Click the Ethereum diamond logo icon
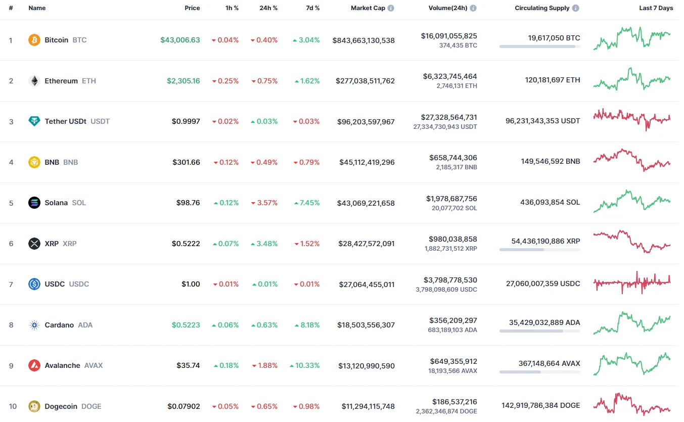 click(34, 81)
